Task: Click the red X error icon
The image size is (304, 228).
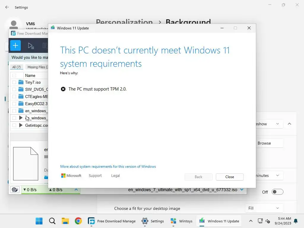Action: coord(63,89)
